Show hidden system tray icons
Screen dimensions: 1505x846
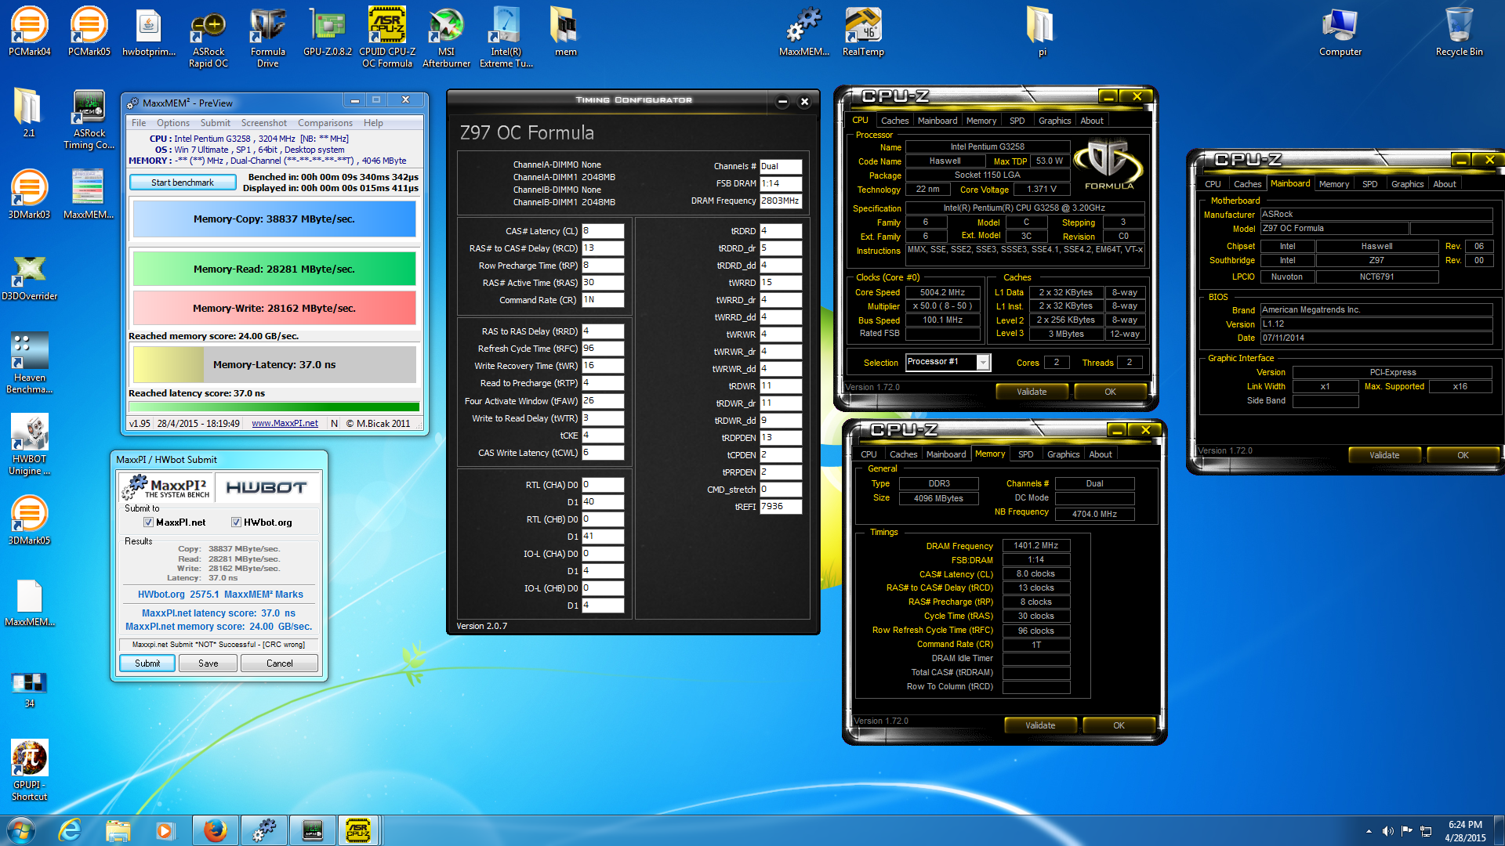coord(1369,830)
